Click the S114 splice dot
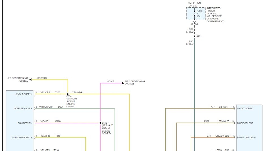Viewport: 264px width, 151px height. (68, 94)
